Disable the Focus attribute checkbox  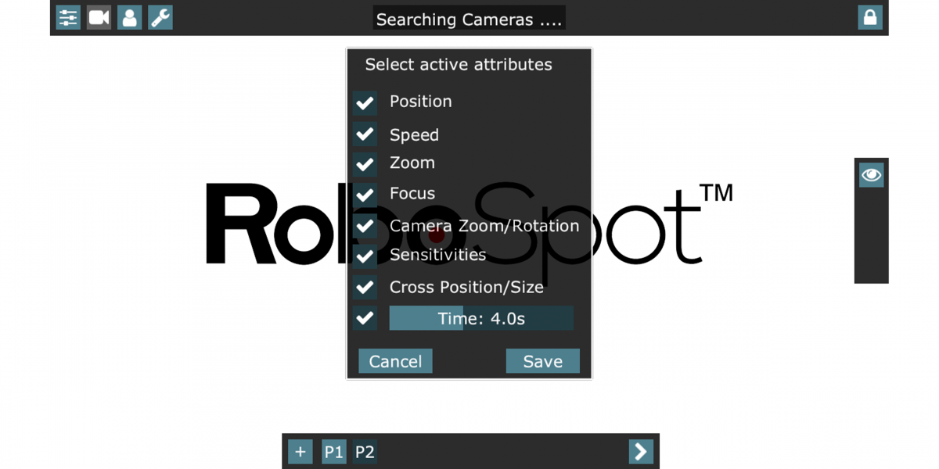(x=365, y=194)
